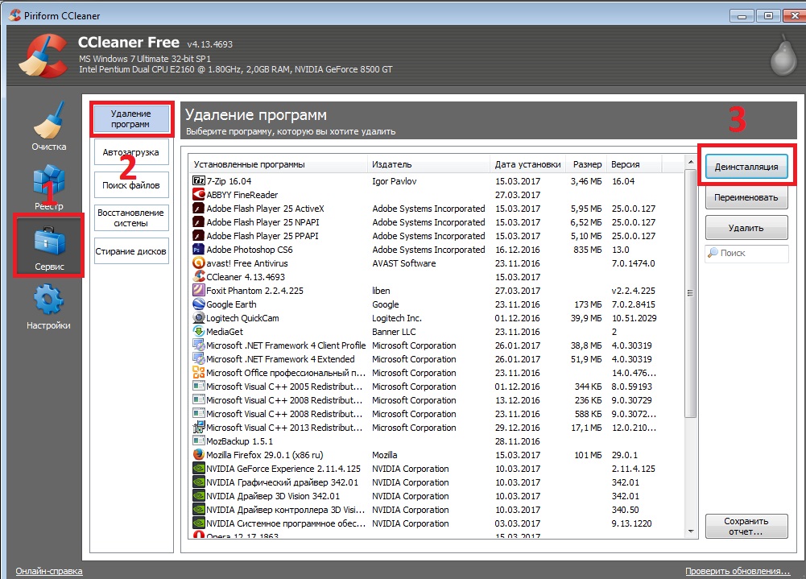Click Сохранить отчет button
This screenshot has width=806, height=579.
[x=746, y=526]
